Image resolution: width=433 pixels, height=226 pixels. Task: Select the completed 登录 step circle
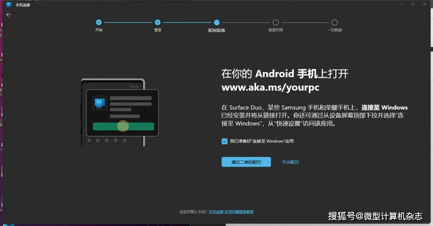(158, 22)
